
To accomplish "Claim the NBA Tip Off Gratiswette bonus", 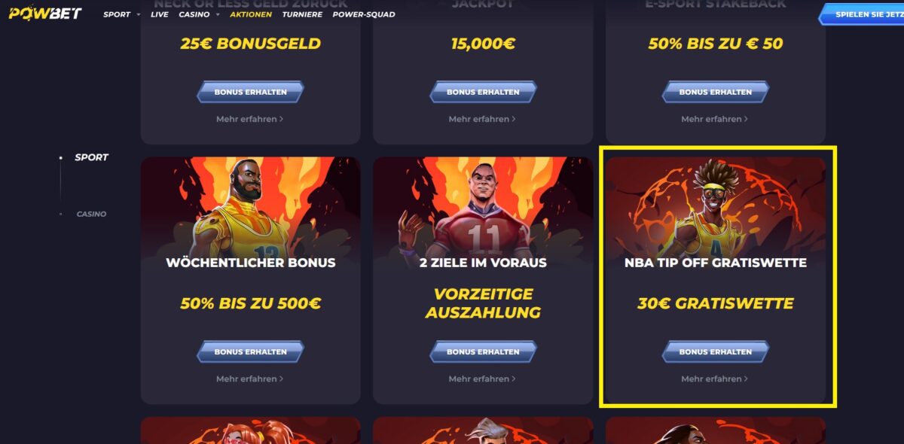I will pos(715,351).
